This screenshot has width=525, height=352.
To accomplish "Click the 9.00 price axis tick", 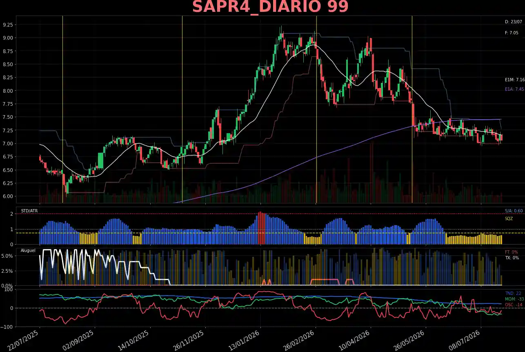I will (x=7, y=38).
